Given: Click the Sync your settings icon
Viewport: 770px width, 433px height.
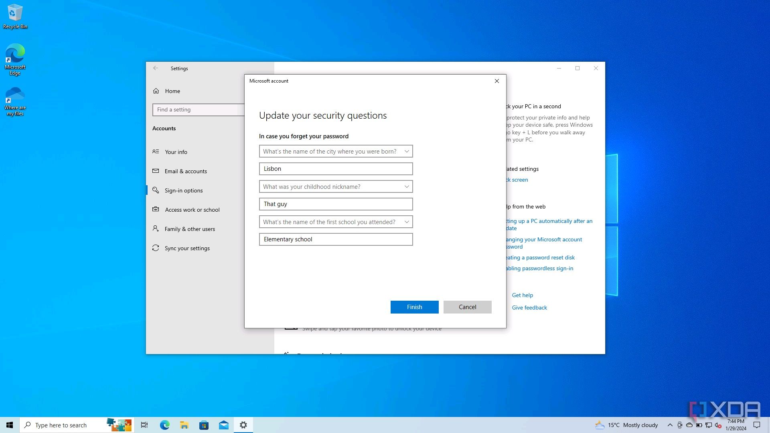Looking at the screenshot, I should [x=156, y=247].
